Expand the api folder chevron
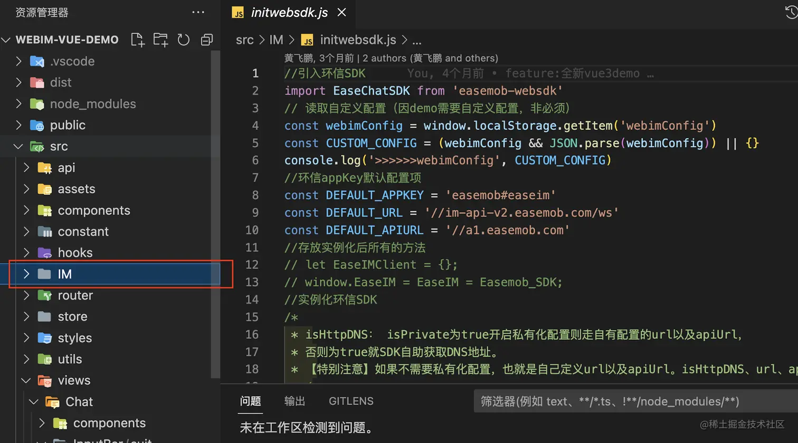This screenshot has width=798, height=443. (x=26, y=168)
